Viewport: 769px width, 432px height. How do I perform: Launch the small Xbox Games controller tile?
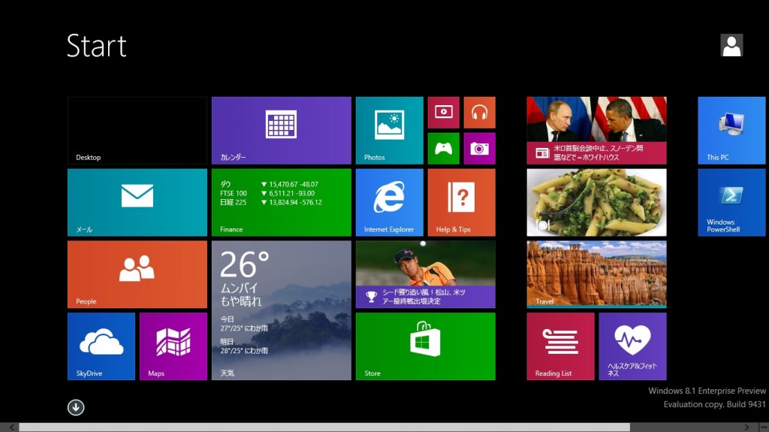[x=443, y=148]
